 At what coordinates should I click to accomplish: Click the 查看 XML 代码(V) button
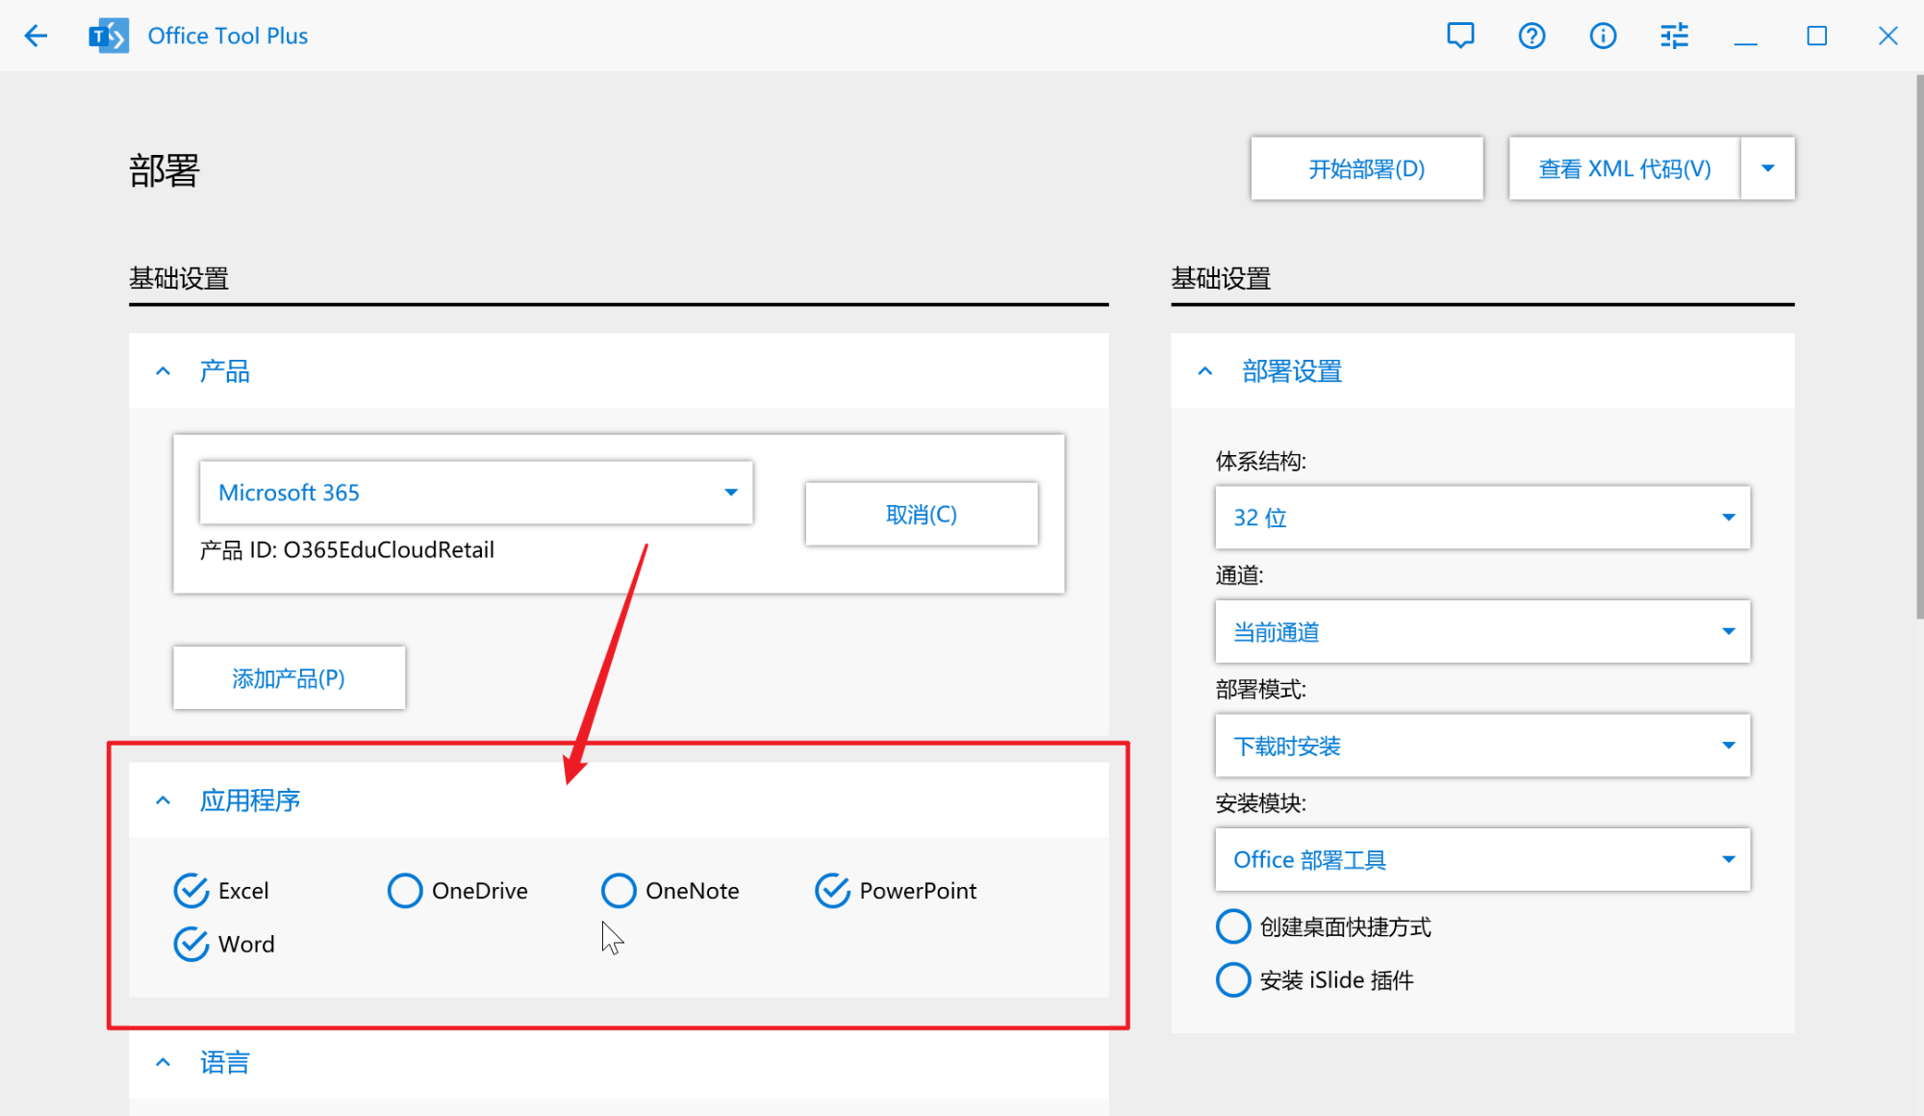coord(1625,168)
